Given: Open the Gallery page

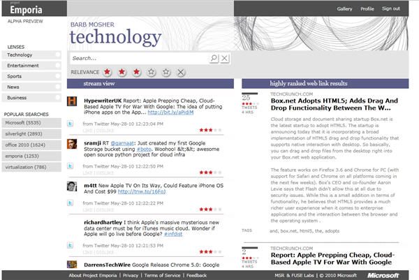Looking at the screenshot, I should coord(344,9).
